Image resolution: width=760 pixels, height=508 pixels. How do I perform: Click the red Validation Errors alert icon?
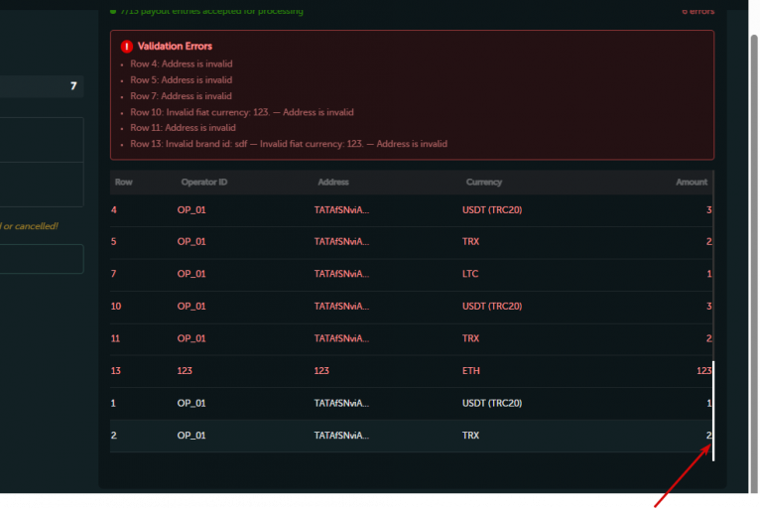pyautogui.click(x=127, y=46)
